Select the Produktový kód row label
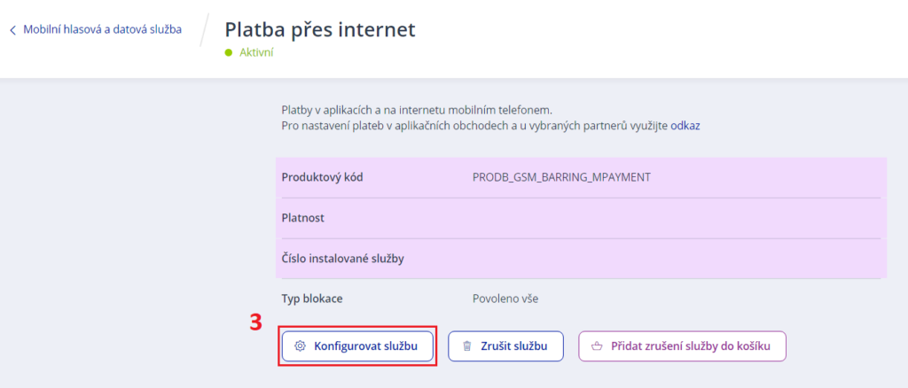This screenshot has height=388, width=908. click(x=322, y=177)
